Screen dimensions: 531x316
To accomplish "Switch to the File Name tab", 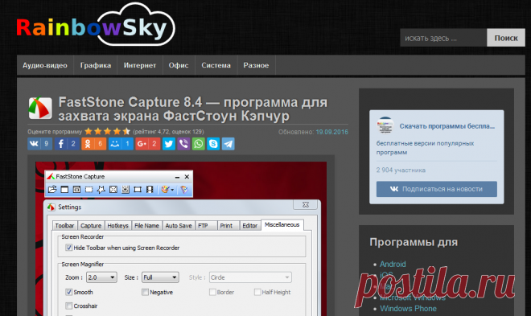I will 146,226.
